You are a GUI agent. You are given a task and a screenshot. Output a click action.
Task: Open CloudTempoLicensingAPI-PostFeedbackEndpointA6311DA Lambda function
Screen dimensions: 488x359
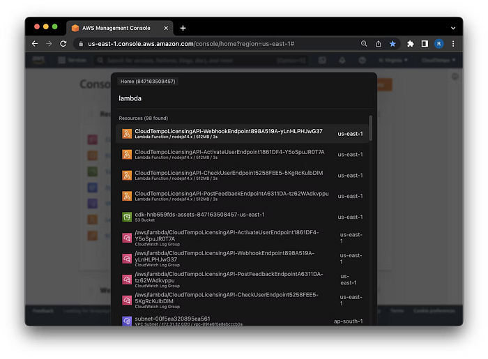coord(242,197)
